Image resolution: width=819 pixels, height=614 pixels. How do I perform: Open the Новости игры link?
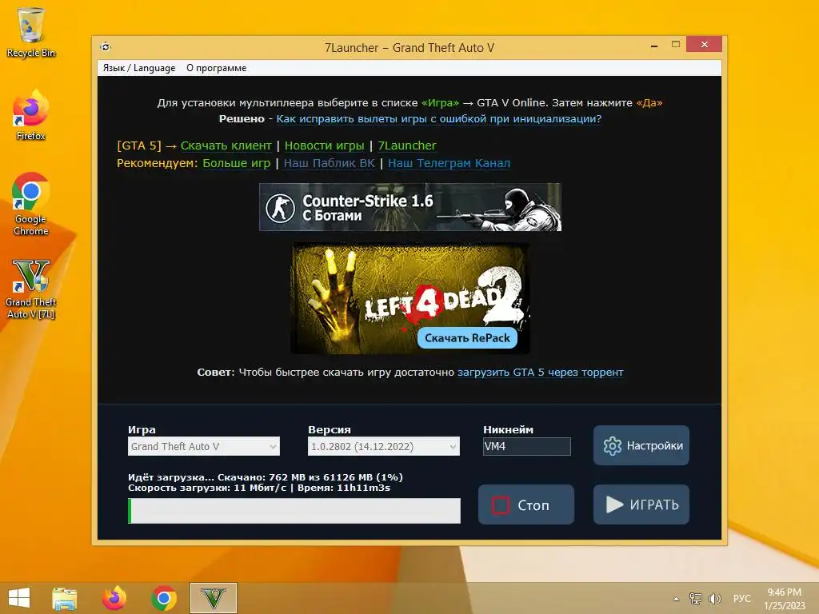(x=325, y=146)
